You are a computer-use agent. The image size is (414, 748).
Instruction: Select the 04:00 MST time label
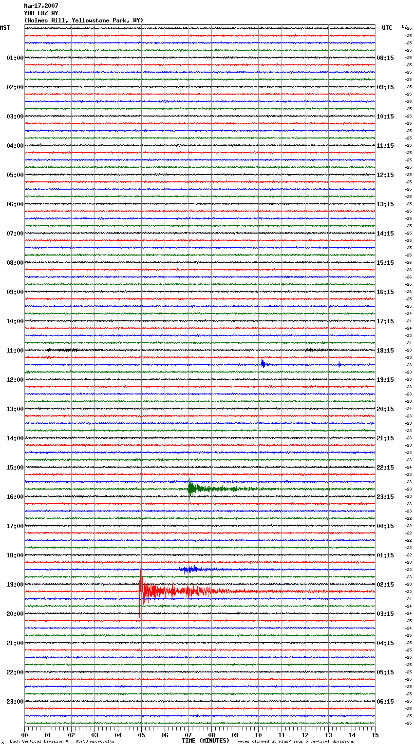click(x=15, y=146)
